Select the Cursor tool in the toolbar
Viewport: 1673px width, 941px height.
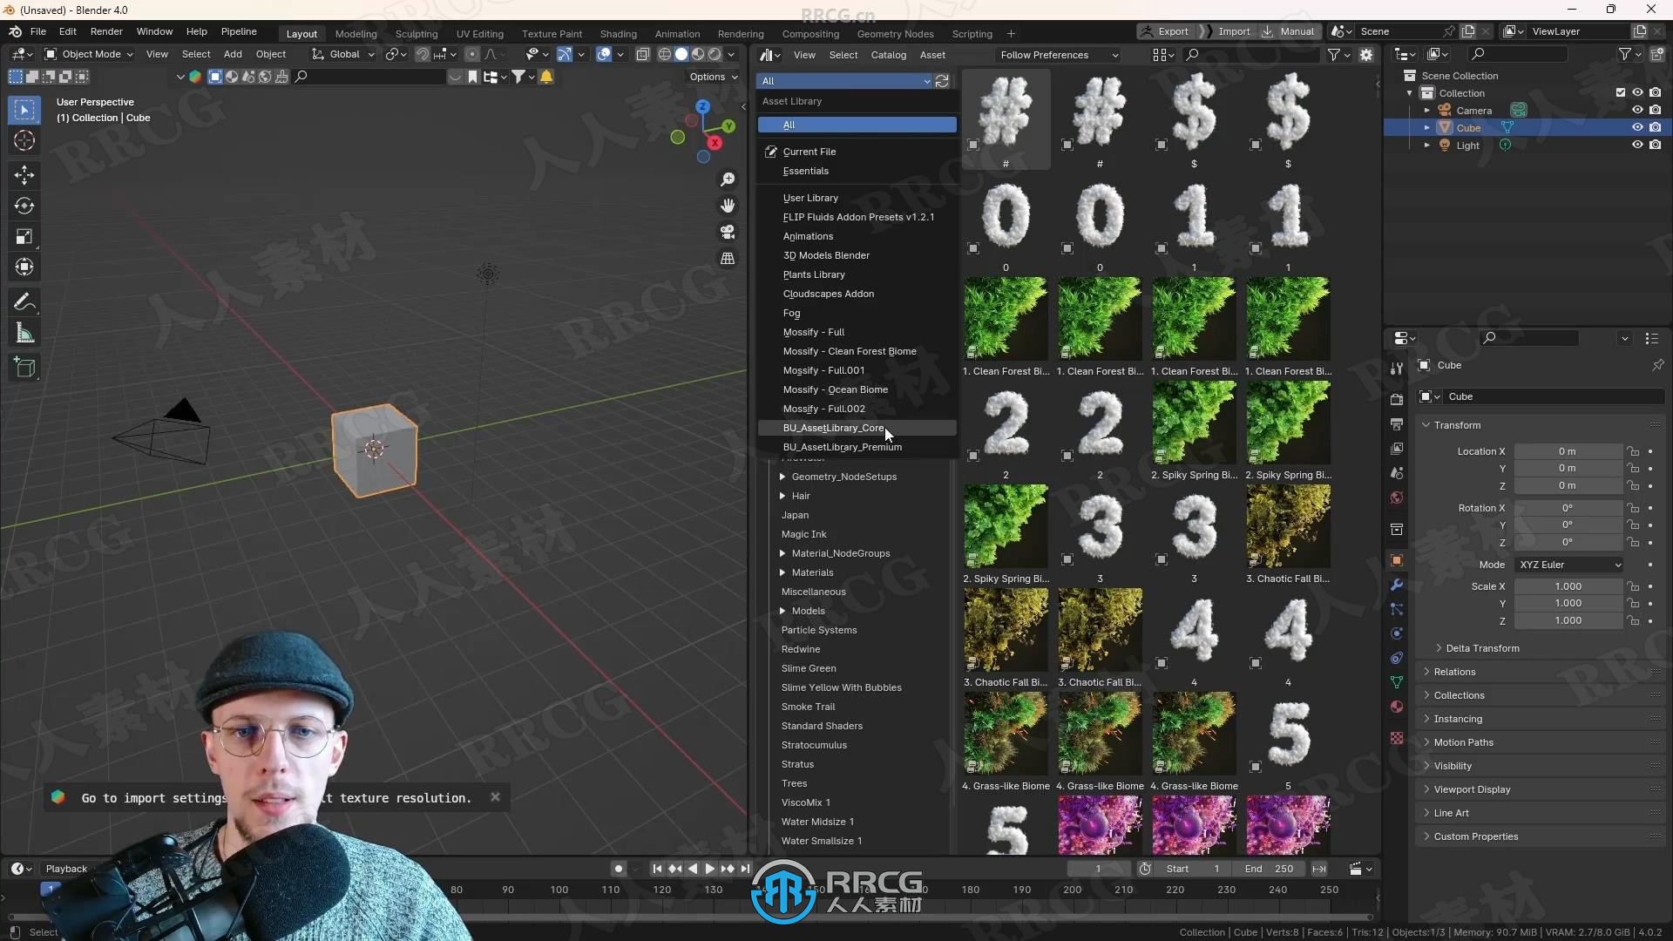pos(24,140)
